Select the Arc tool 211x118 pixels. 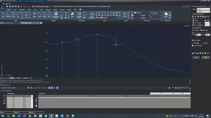pyautogui.click(x=18, y=14)
